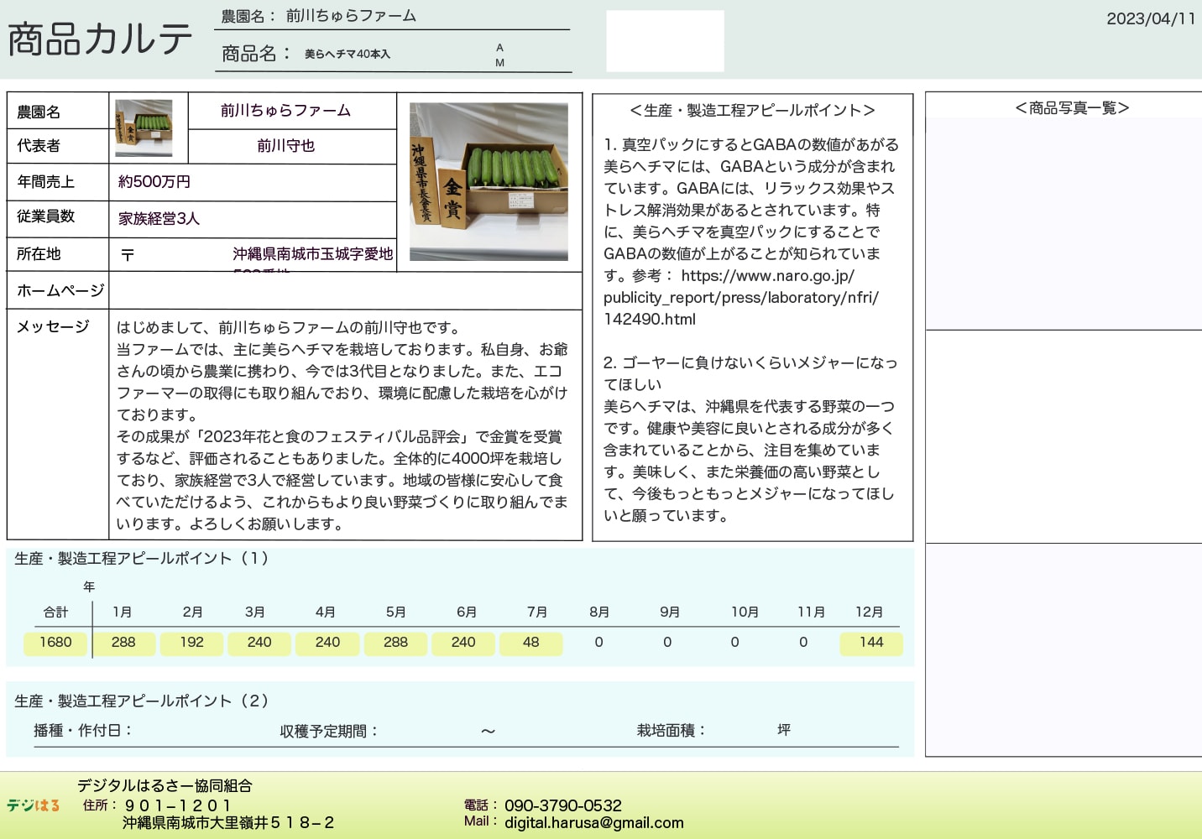
Task: Select the total value 1680
Action: [x=55, y=643]
